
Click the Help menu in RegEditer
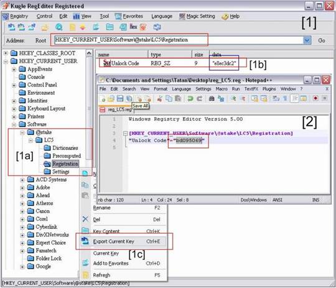[x=231, y=16]
